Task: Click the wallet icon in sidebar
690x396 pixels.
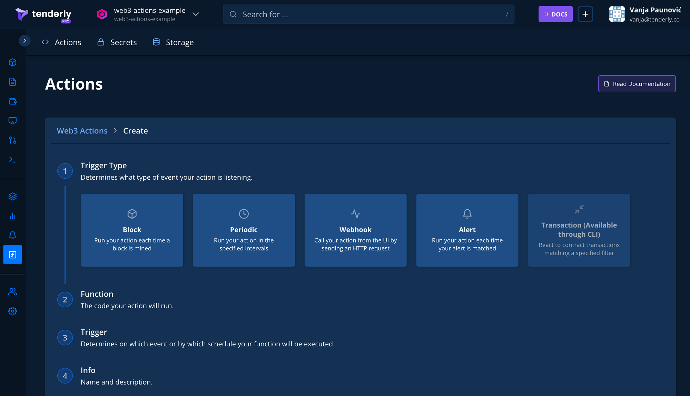Action: 12,101
